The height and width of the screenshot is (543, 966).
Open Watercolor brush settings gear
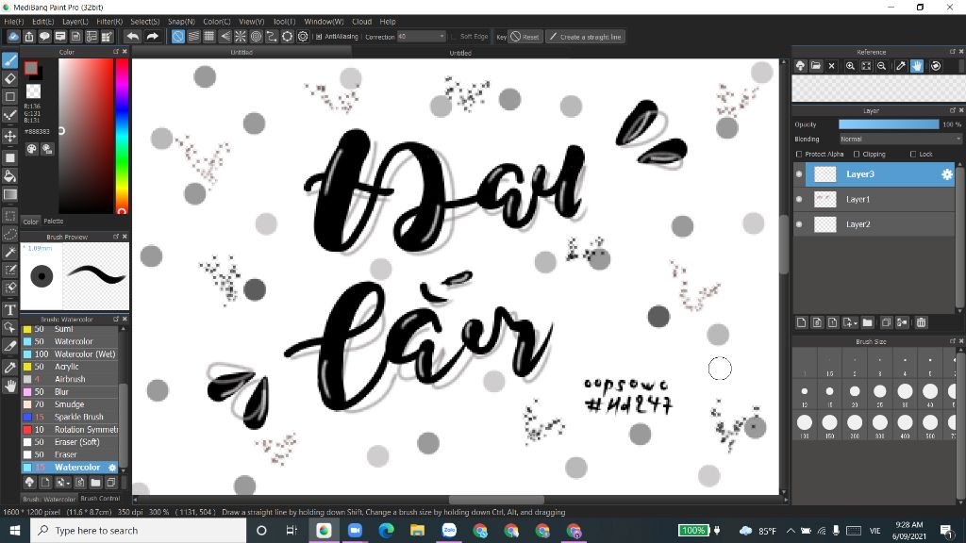(112, 468)
